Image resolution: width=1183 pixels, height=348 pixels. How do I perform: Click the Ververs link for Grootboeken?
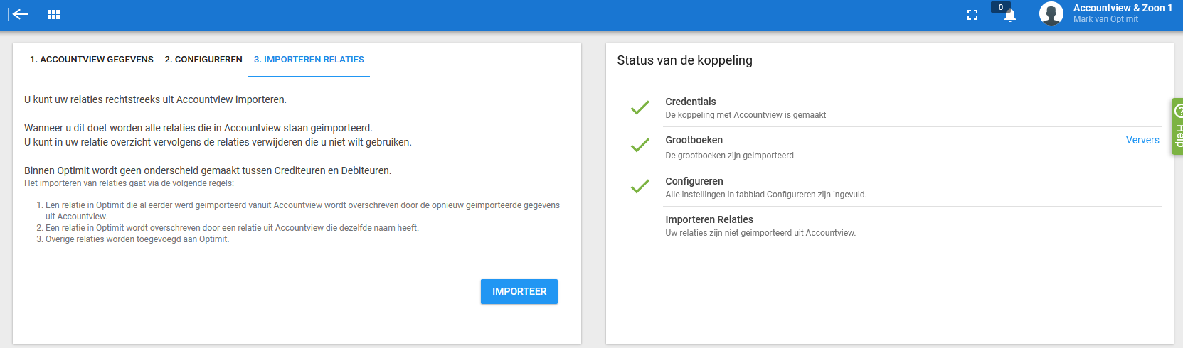click(x=1142, y=140)
